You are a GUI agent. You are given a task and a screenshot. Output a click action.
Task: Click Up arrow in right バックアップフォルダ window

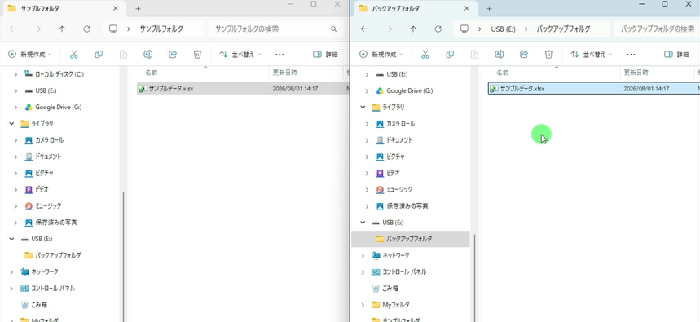(x=413, y=29)
